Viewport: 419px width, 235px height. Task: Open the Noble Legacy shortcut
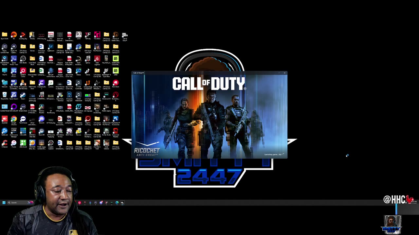tap(106, 108)
